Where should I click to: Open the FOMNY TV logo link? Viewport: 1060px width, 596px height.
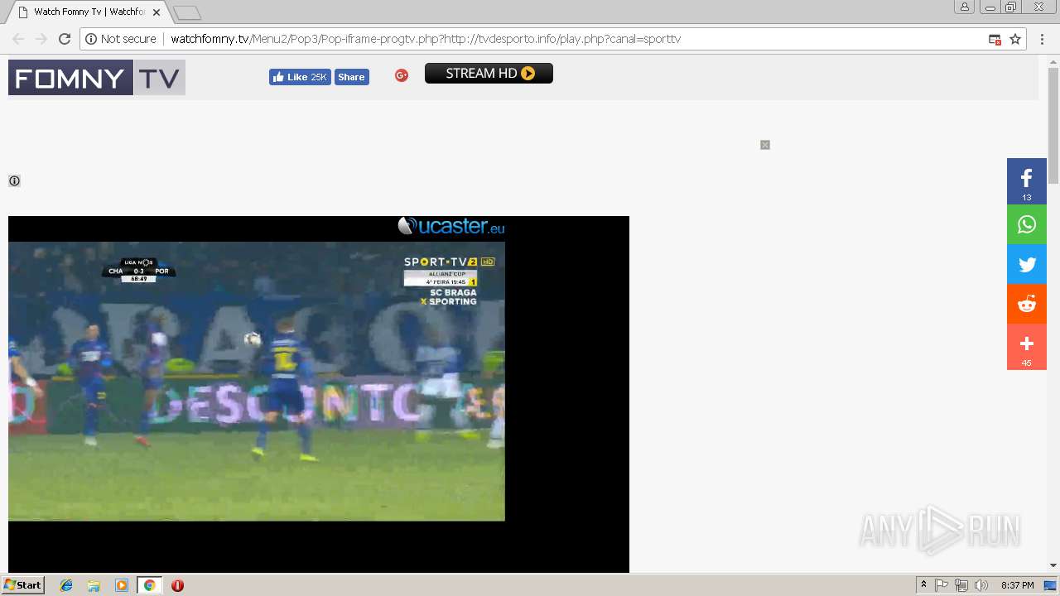(x=97, y=78)
